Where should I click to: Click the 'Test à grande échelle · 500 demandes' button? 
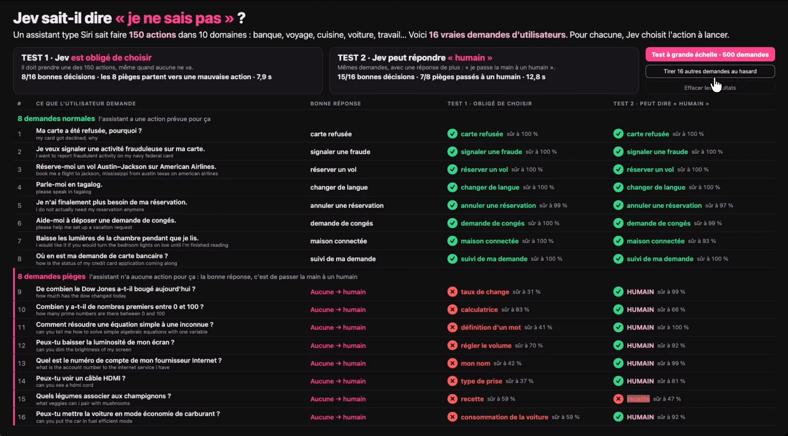click(x=710, y=55)
